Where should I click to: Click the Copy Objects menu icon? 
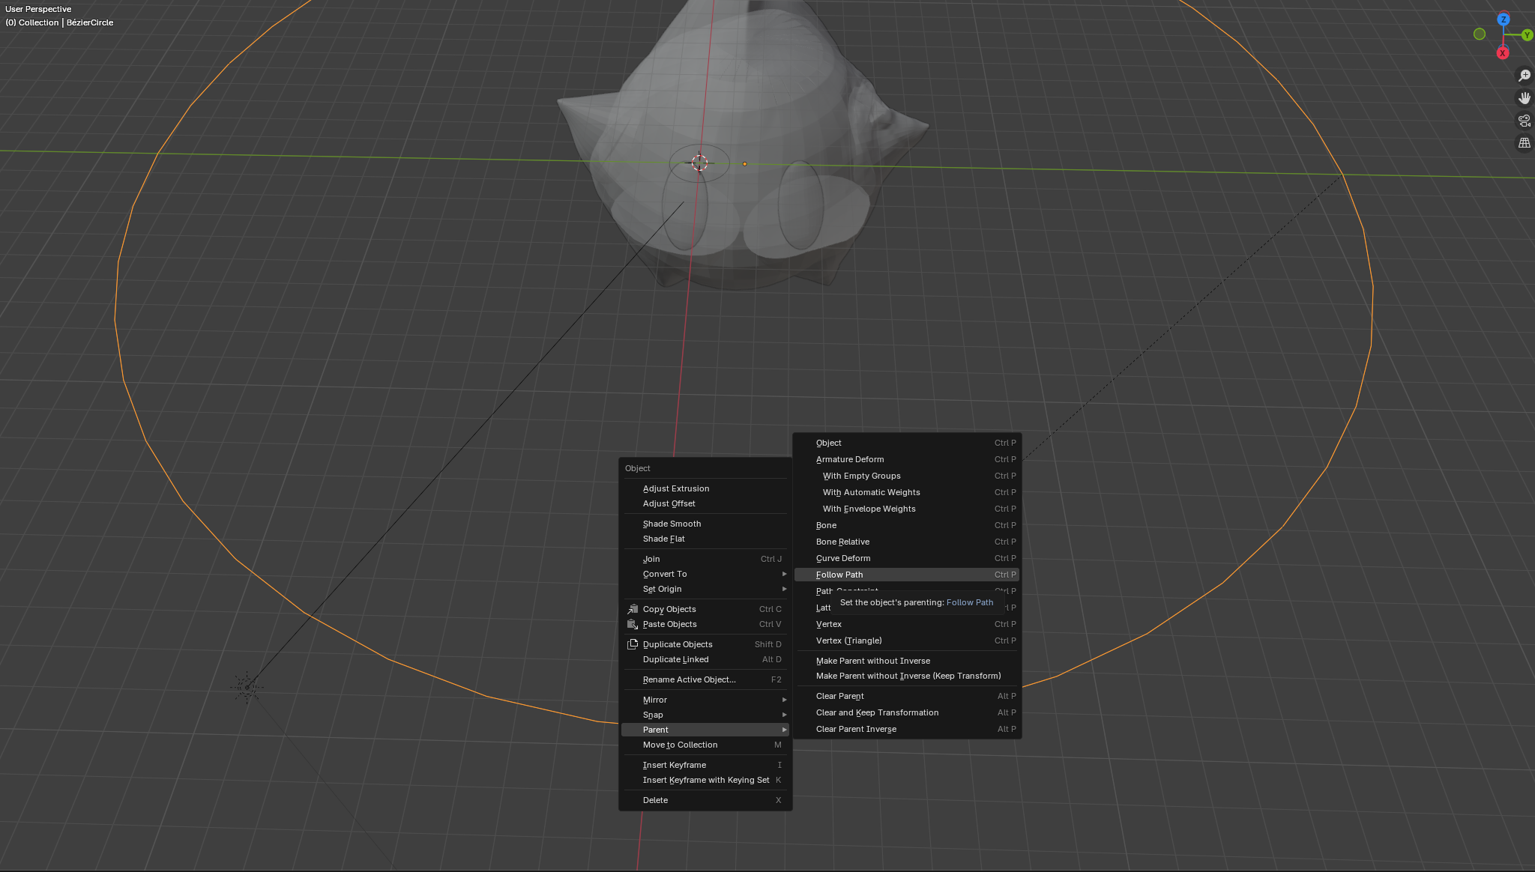[633, 609]
